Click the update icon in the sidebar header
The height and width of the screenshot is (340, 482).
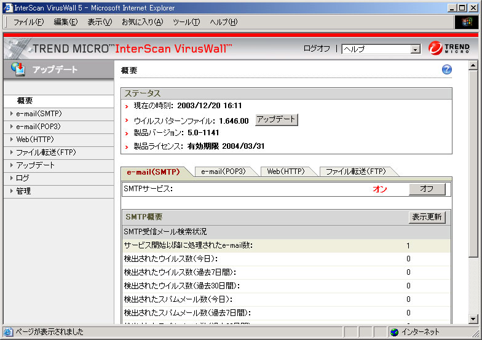pos(18,69)
